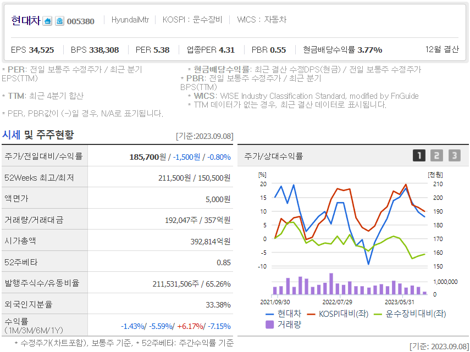The height and width of the screenshot is (352, 470).
Task: Select the 외국인지분율 value 33.38%
Action: 218,305
